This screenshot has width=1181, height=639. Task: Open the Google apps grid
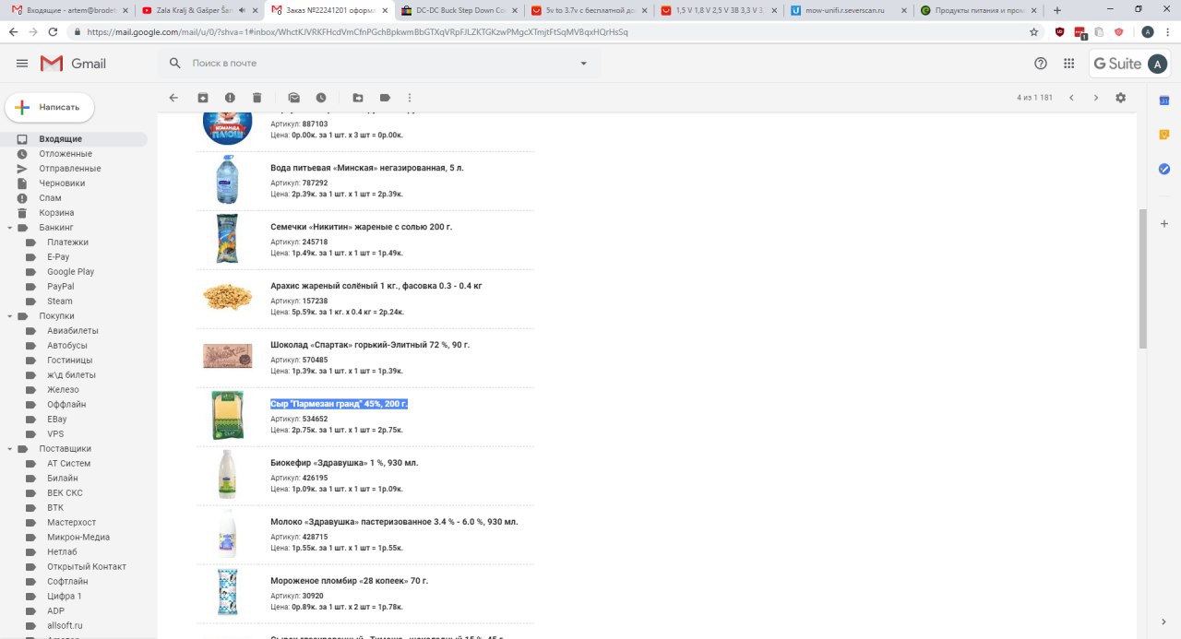[x=1069, y=64]
